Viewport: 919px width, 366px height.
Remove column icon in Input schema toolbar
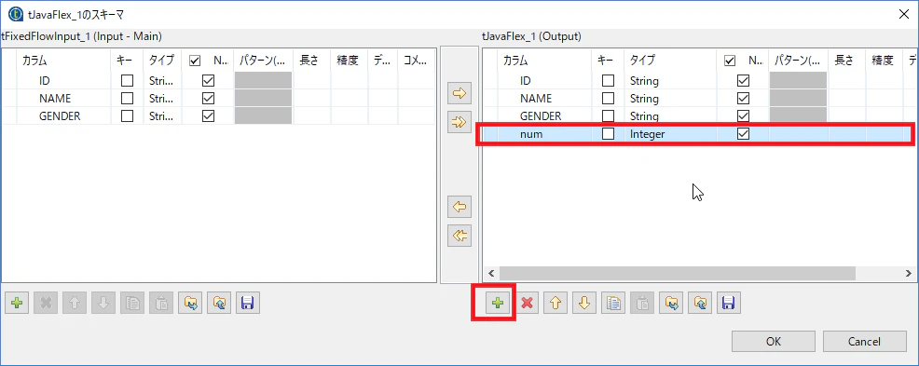click(x=46, y=303)
